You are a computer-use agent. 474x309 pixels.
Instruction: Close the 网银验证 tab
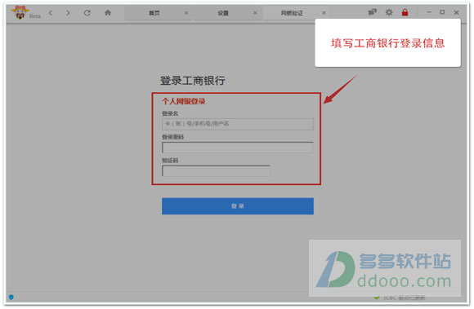(324, 13)
